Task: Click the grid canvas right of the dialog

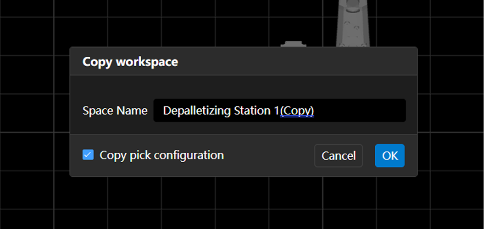Action: point(450,114)
